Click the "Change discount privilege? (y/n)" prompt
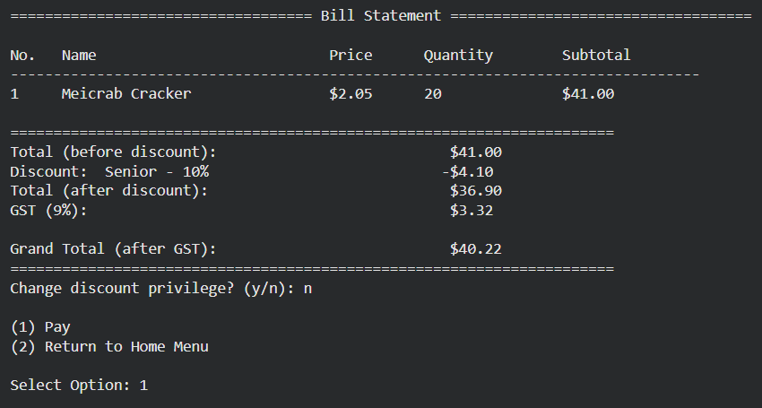This screenshot has height=408, width=762. coord(152,288)
